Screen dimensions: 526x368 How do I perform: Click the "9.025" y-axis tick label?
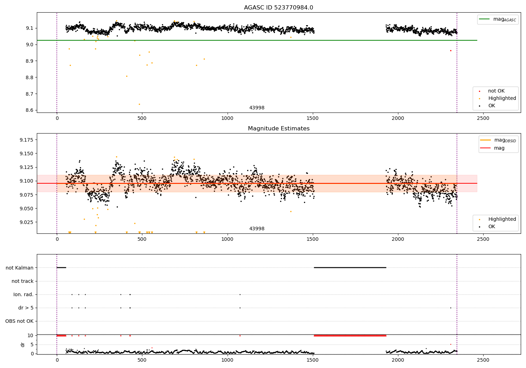27,222
